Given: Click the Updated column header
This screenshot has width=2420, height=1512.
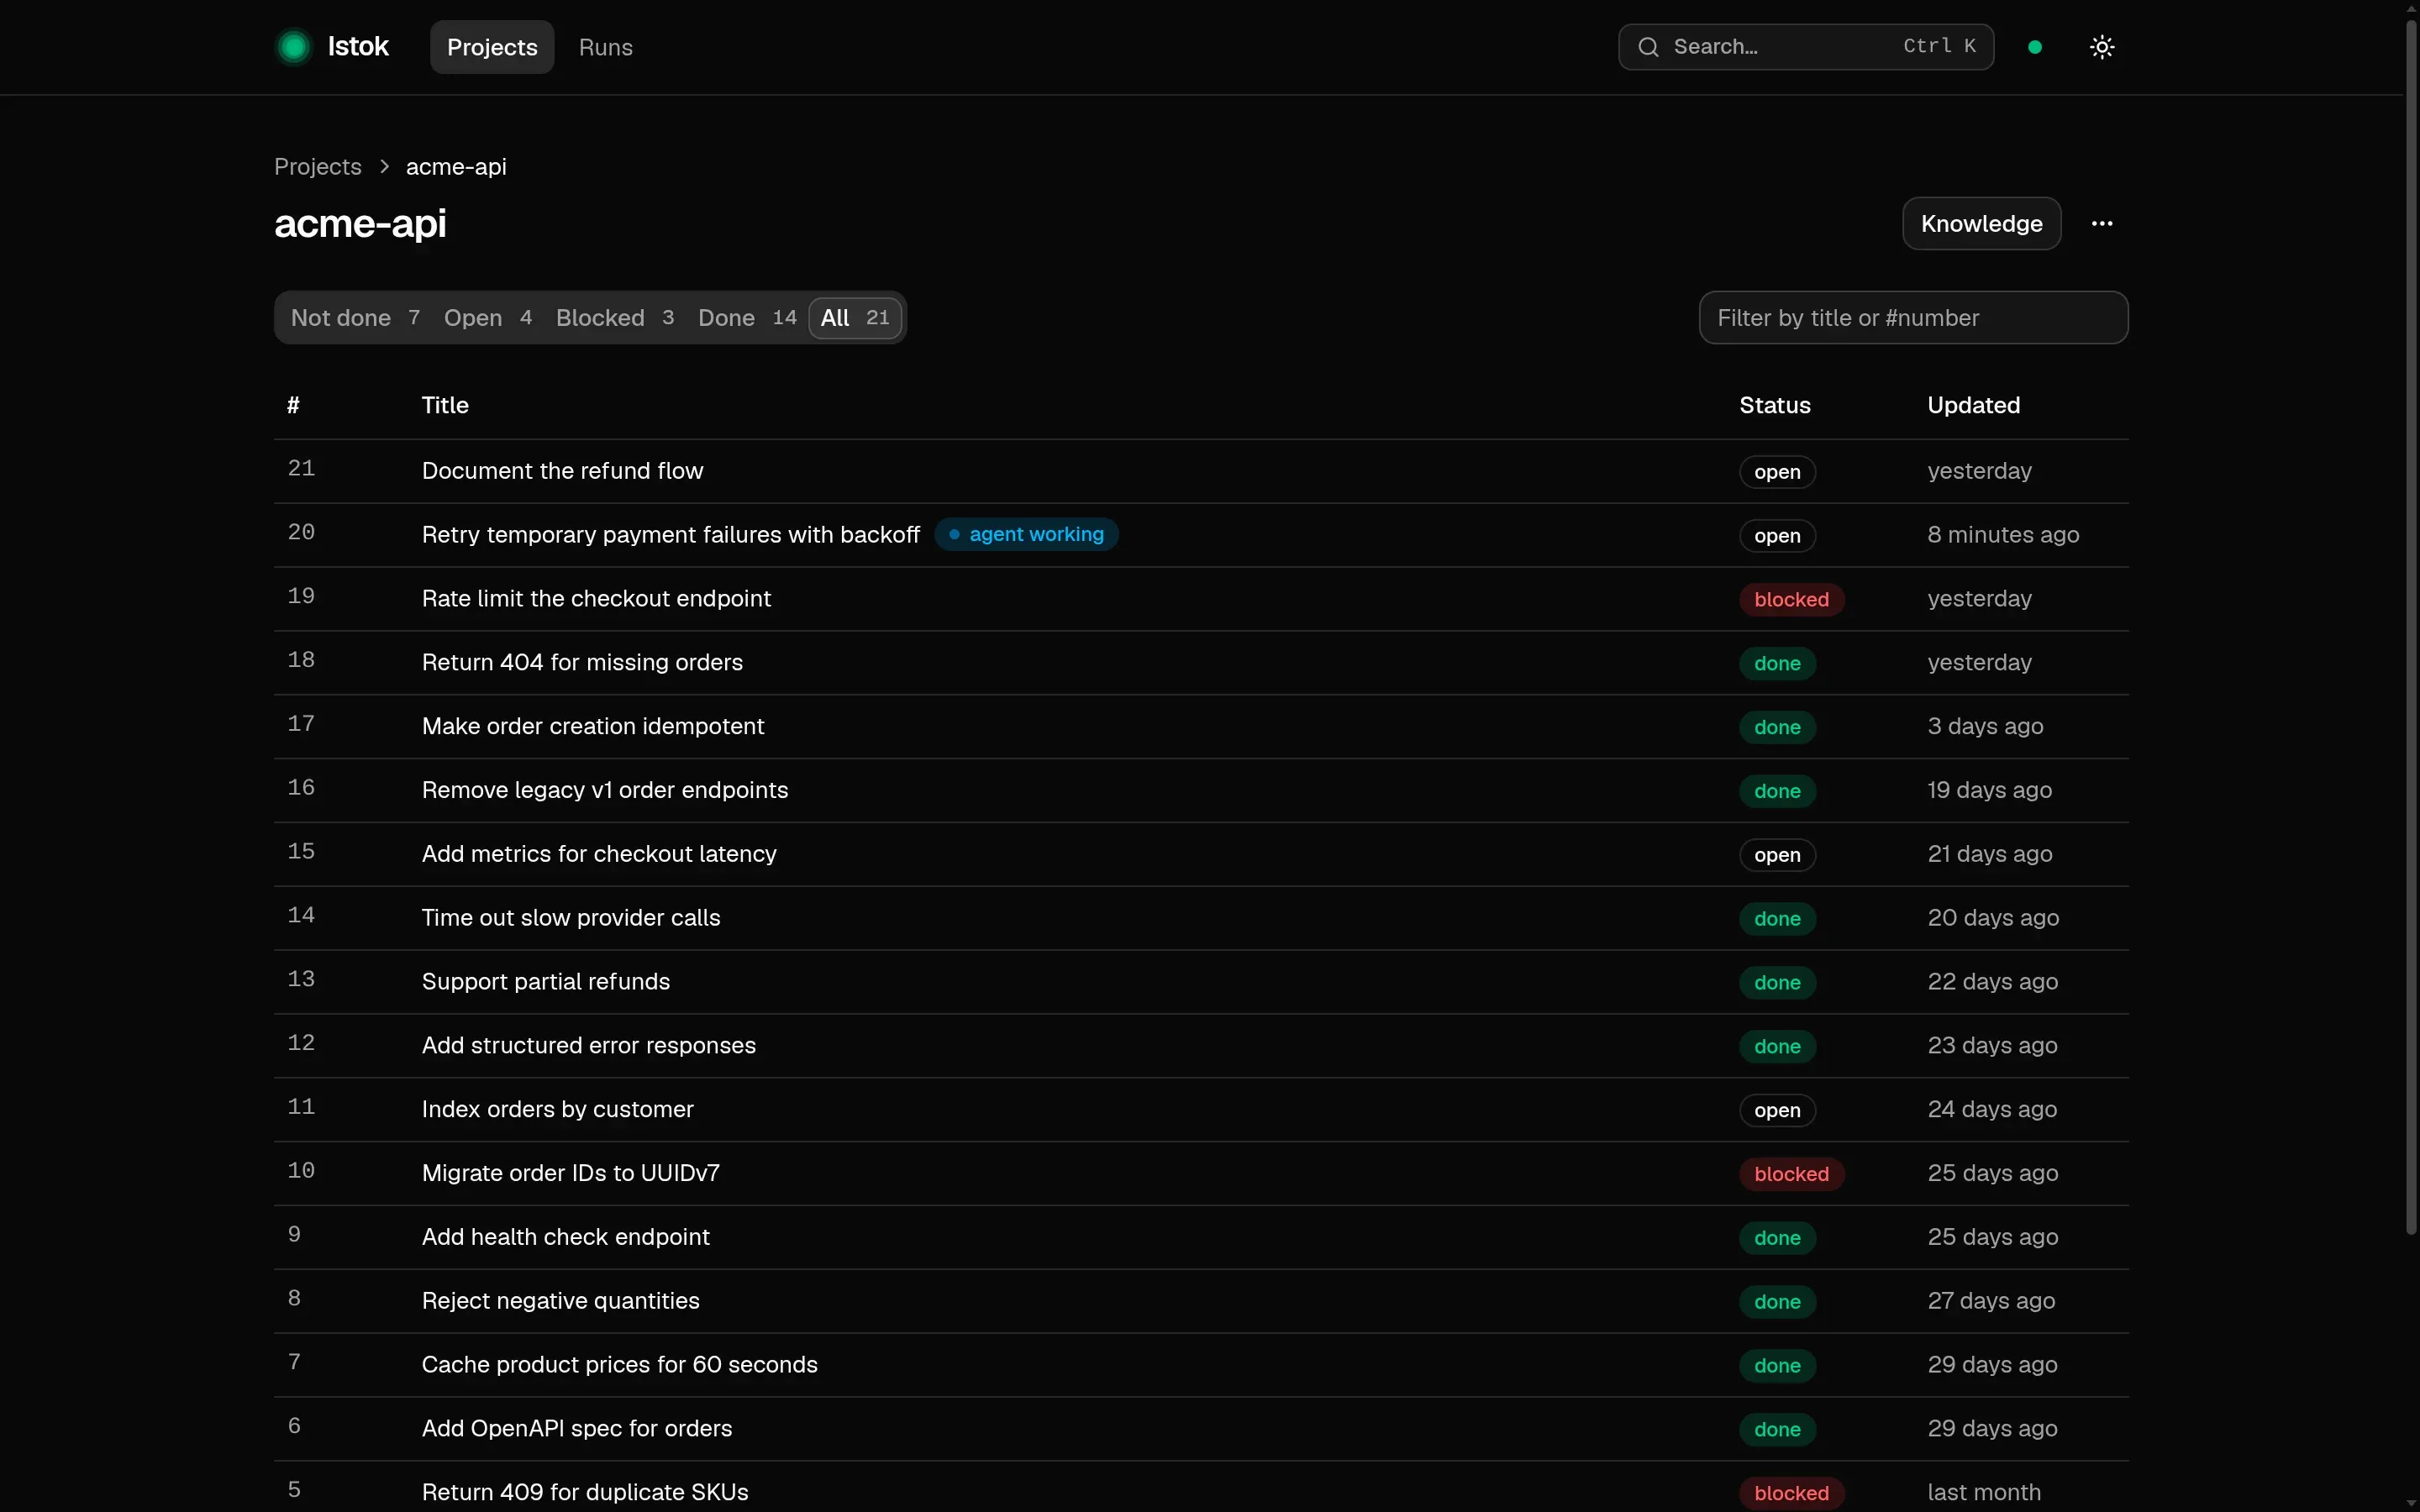Looking at the screenshot, I should click(1973, 405).
